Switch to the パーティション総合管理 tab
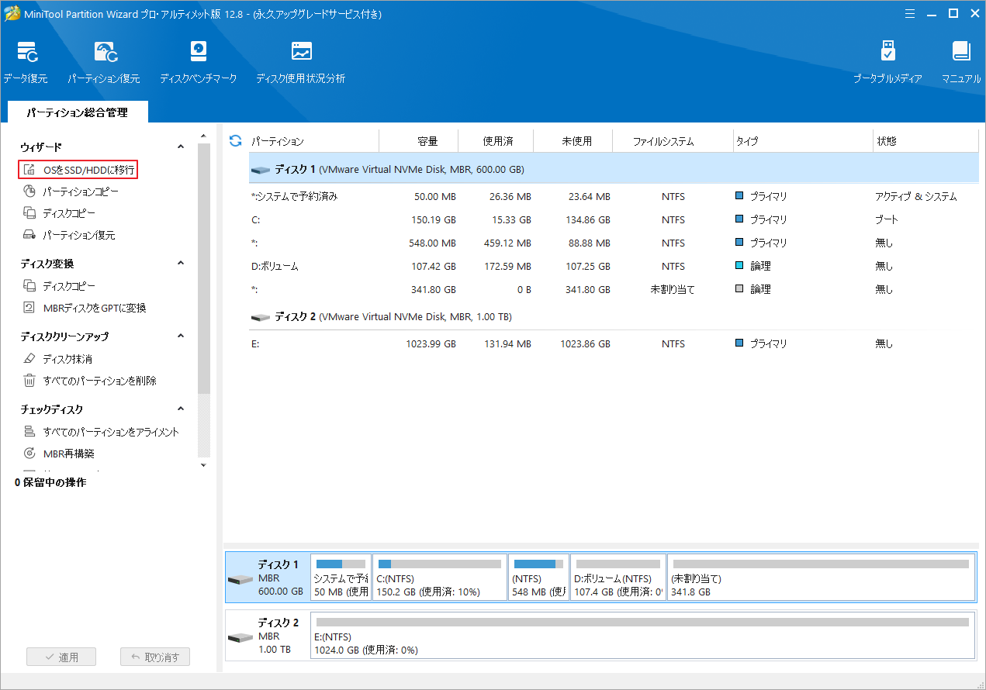Image resolution: width=986 pixels, height=690 pixels. click(x=75, y=112)
